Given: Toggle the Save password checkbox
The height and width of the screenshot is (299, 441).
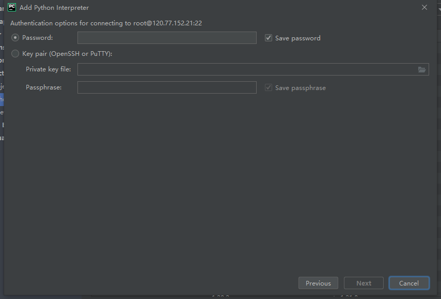Looking at the screenshot, I should 269,38.
